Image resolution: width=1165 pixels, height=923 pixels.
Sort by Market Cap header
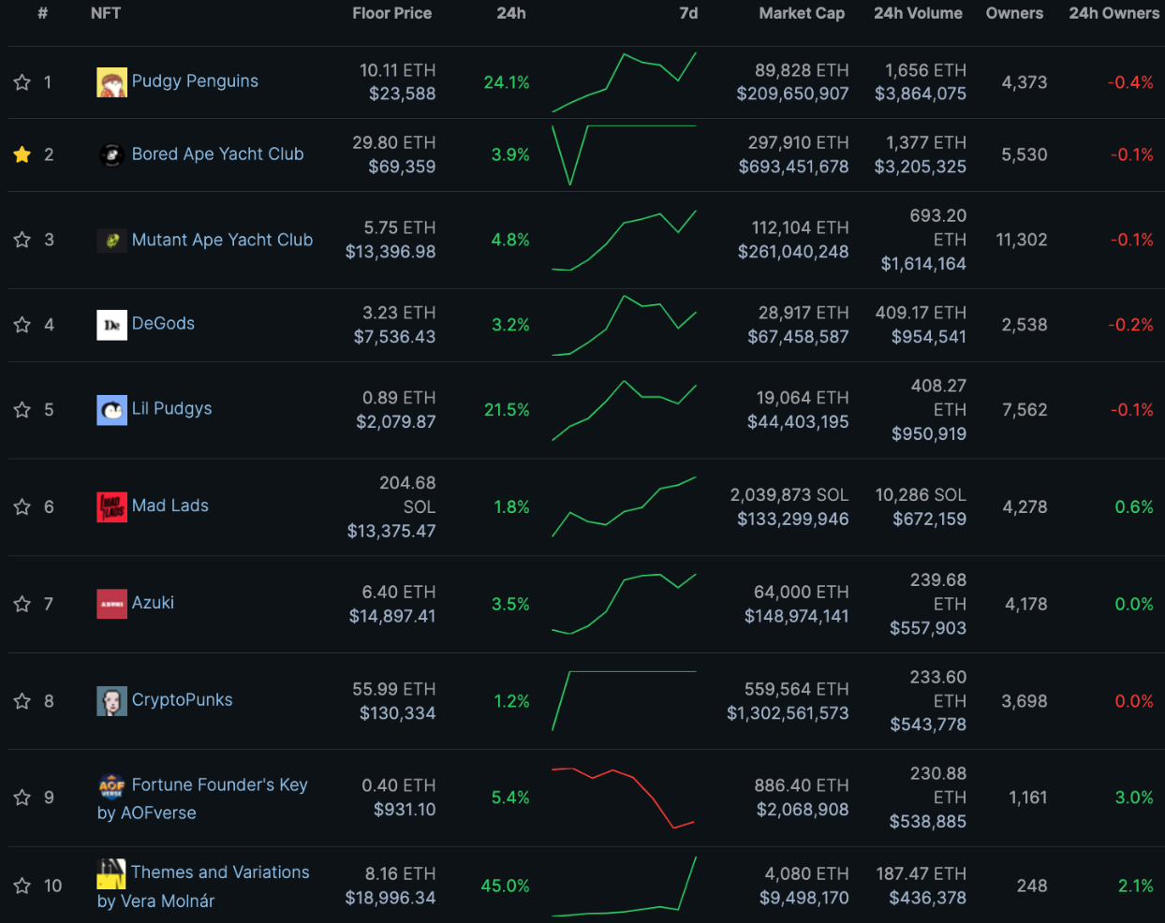(802, 13)
